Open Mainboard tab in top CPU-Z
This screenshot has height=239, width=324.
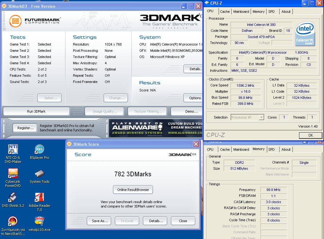click(x=241, y=12)
